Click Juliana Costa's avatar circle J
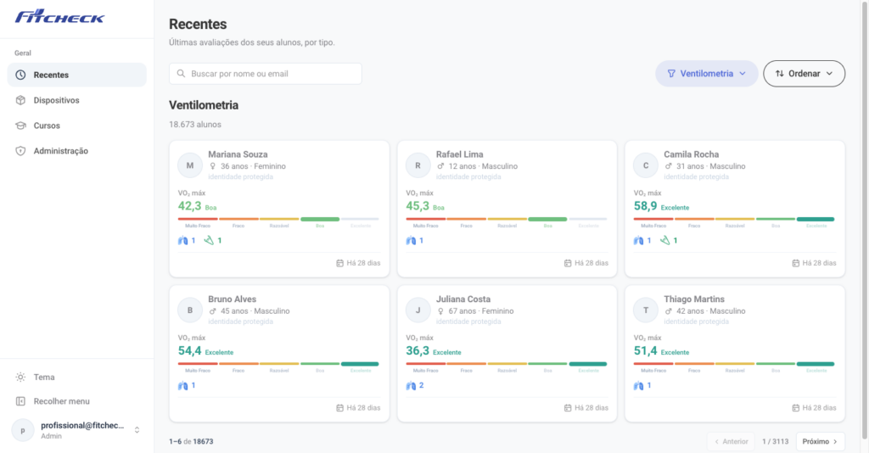869x453 pixels. point(418,310)
